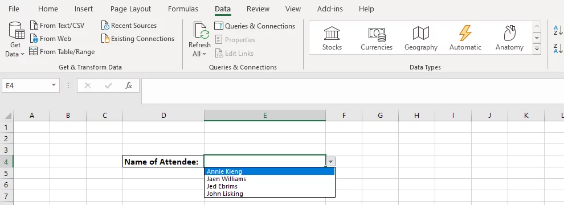This screenshot has width=564, height=205.
Task: Switch to the Formulas tab
Action: (x=183, y=9)
